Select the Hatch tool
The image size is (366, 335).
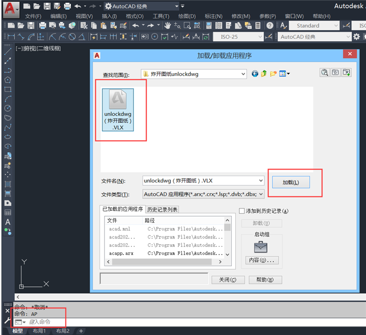click(8, 184)
